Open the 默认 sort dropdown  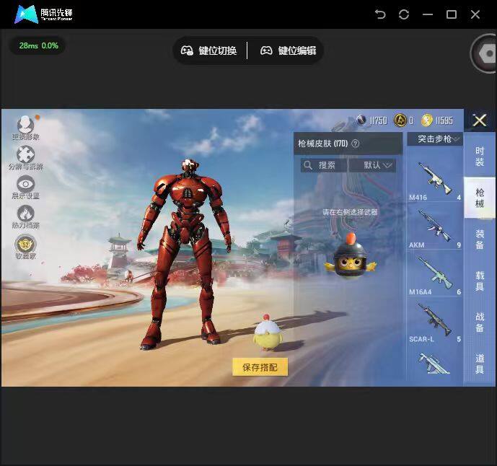[x=372, y=165]
